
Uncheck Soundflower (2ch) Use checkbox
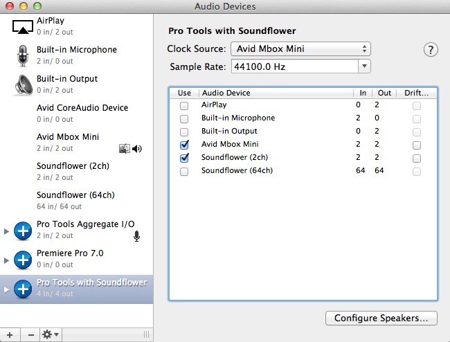[184, 158]
